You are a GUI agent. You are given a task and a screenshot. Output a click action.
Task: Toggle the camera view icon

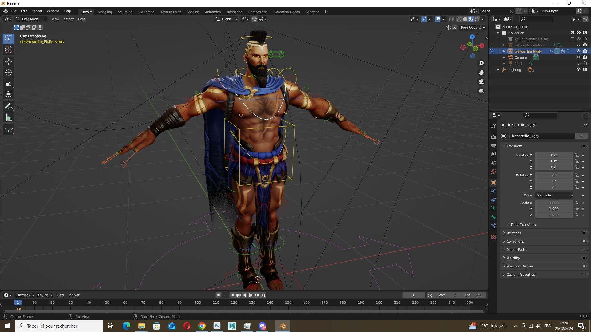[x=481, y=82]
